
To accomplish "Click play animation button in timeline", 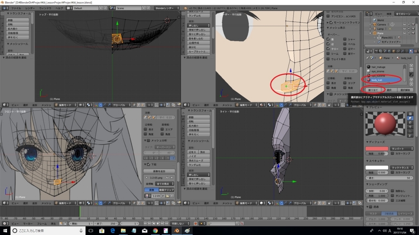I will [158, 224].
